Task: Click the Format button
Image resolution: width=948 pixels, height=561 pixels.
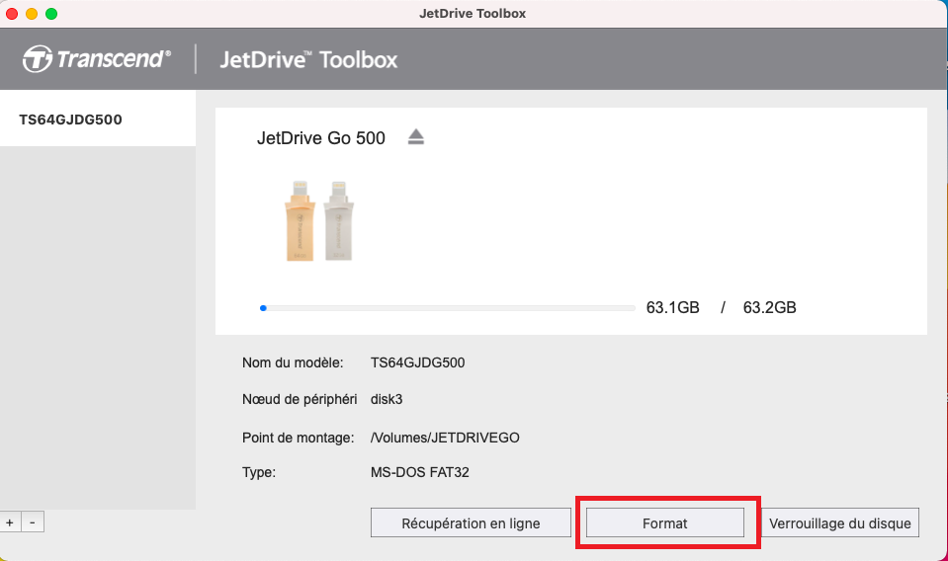Action: pos(665,522)
